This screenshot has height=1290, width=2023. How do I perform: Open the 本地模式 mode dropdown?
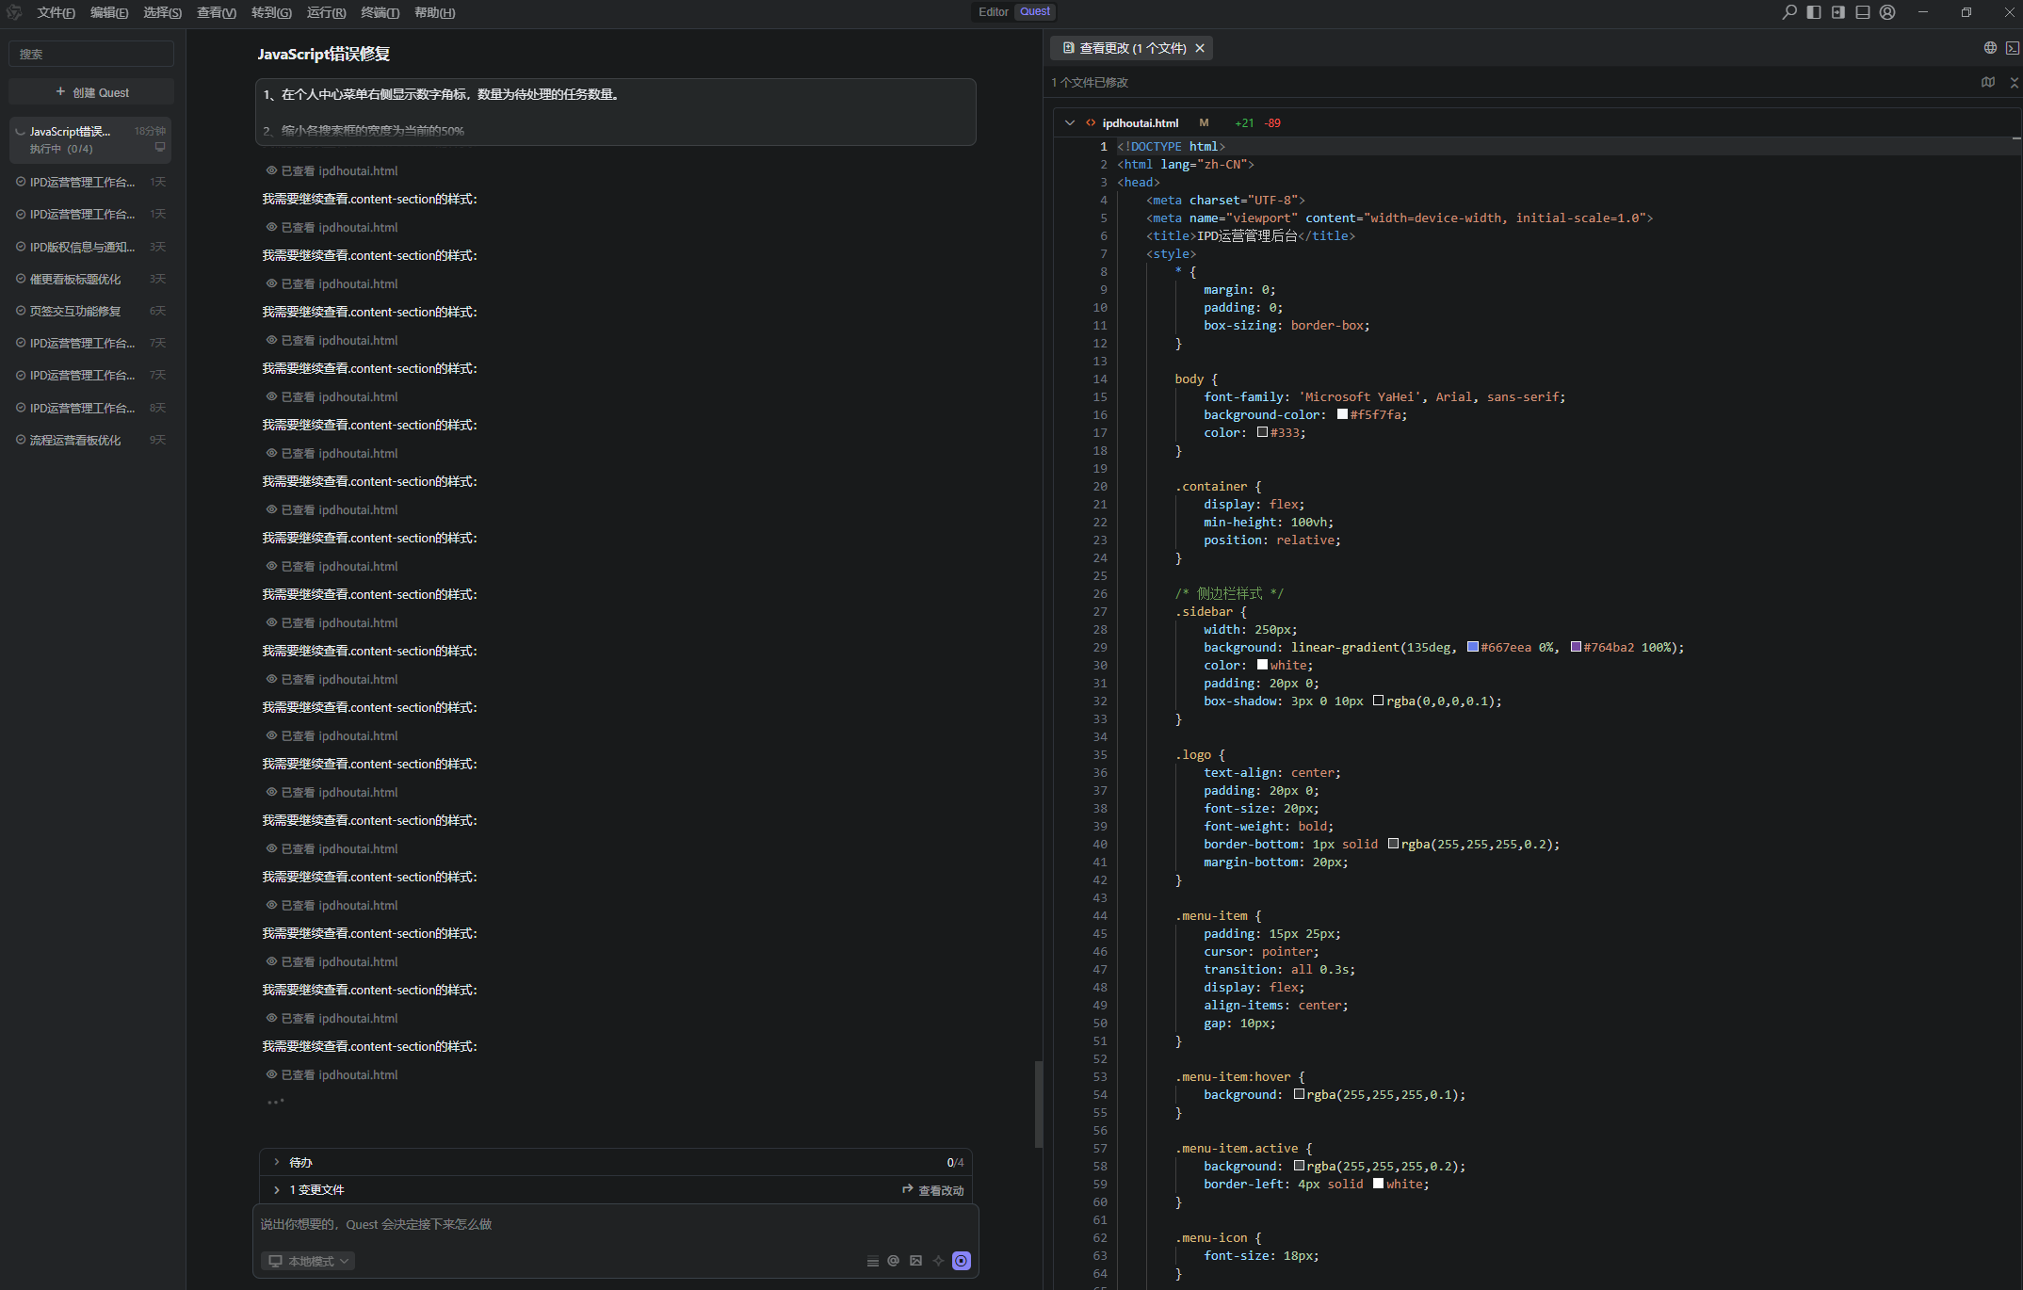point(308,1261)
